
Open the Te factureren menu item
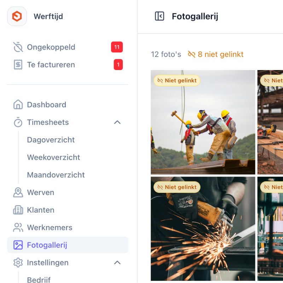pos(68,65)
